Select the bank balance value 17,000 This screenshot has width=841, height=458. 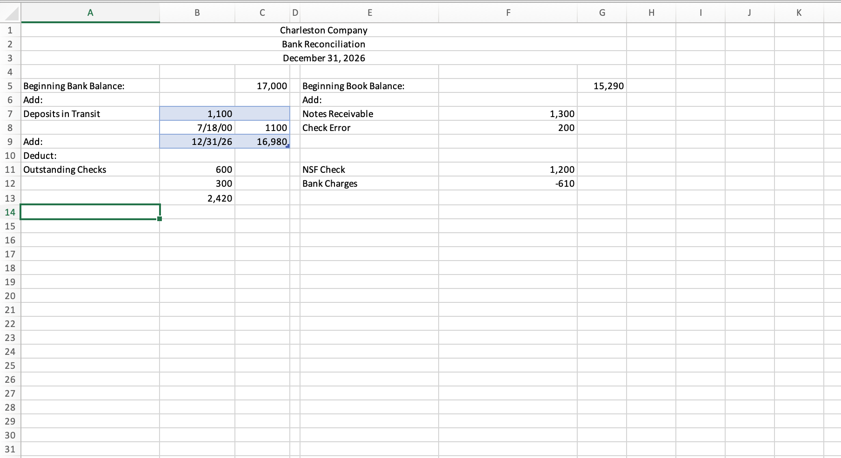tap(262, 86)
